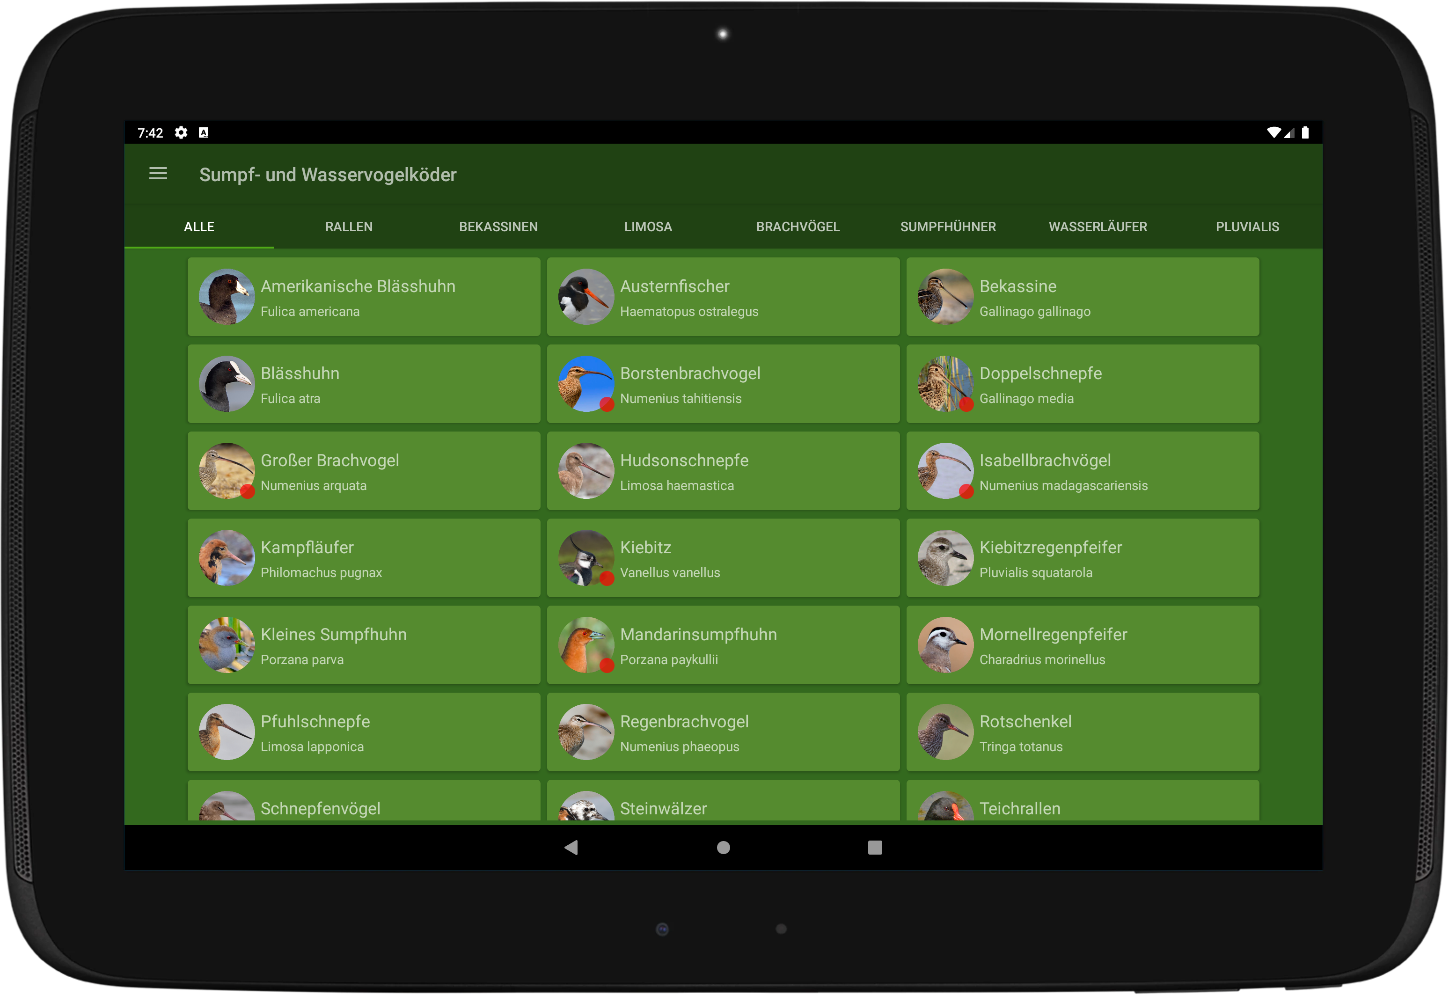Click 'Limosa haemastica' text

[x=677, y=486]
